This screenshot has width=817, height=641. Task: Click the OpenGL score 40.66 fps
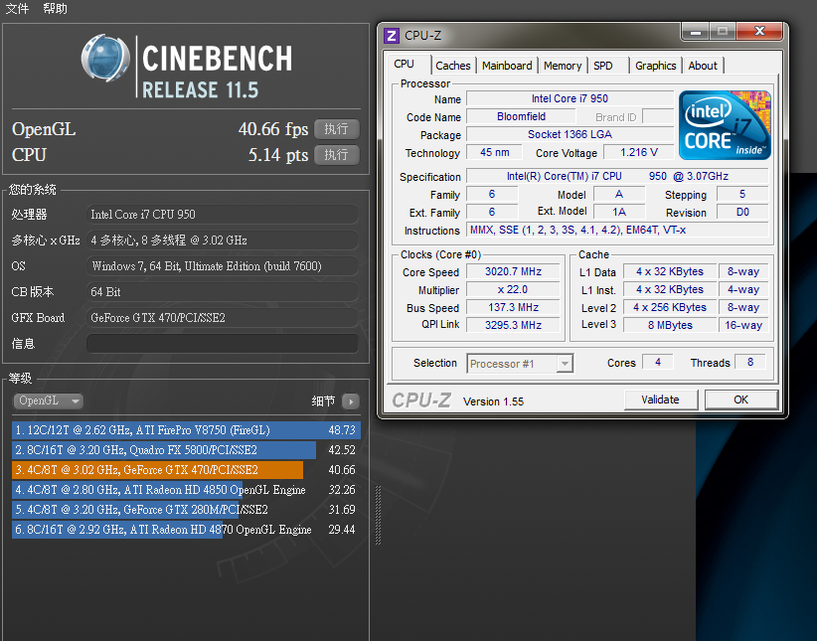273,129
